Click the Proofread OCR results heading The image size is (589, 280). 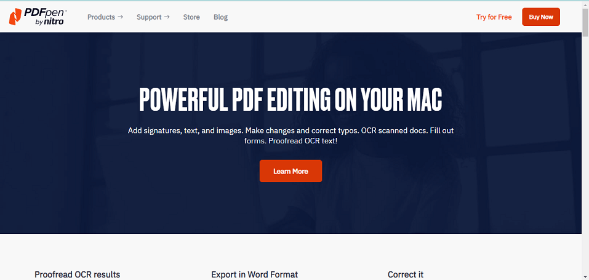(78, 274)
